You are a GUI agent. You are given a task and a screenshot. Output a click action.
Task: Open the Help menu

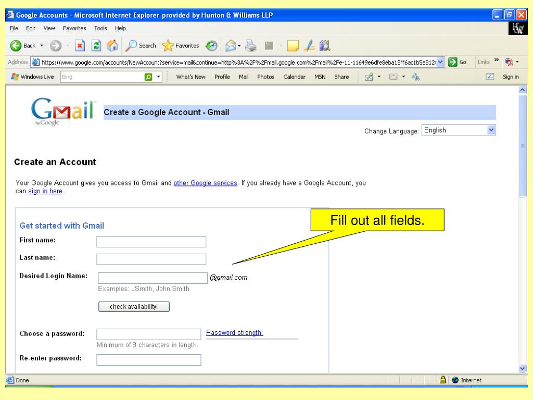pos(120,28)
